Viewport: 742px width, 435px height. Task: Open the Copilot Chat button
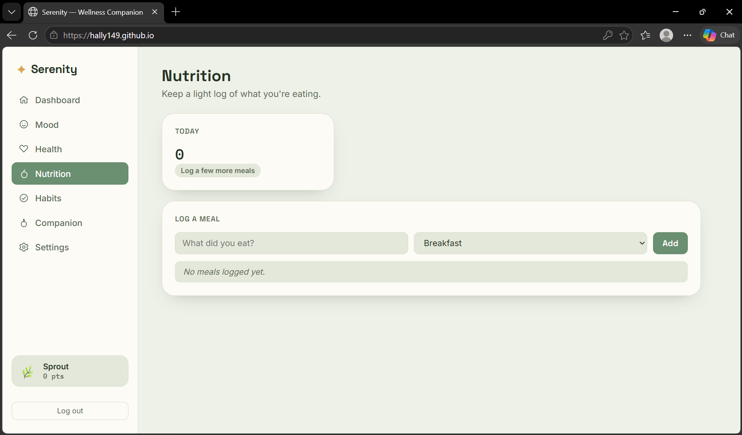[719, 35]
